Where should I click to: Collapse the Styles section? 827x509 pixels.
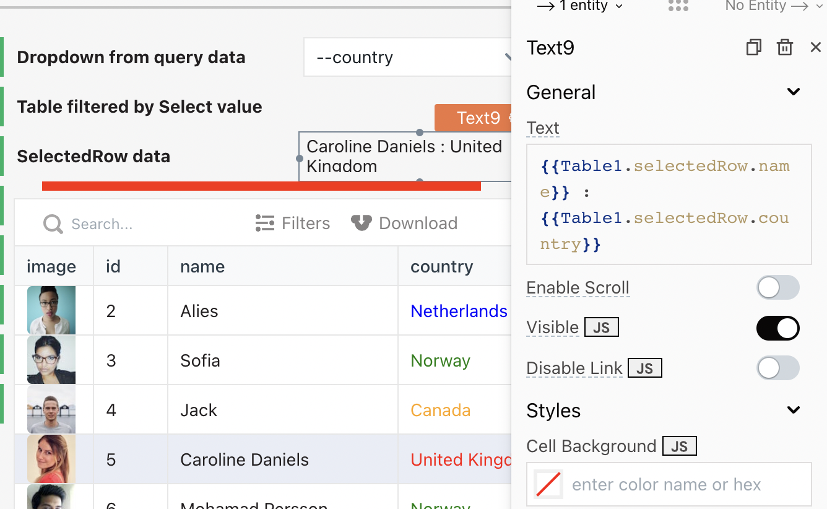pyautogui.click(x=793, y=410)
